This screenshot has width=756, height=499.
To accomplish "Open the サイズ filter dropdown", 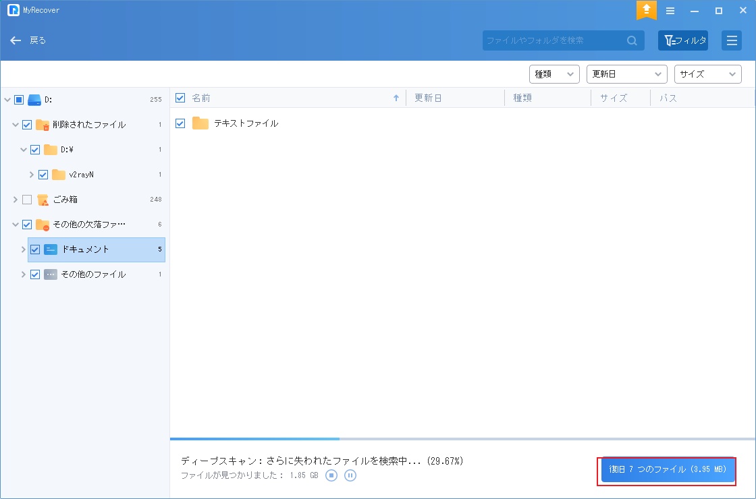I will [707, 74].
